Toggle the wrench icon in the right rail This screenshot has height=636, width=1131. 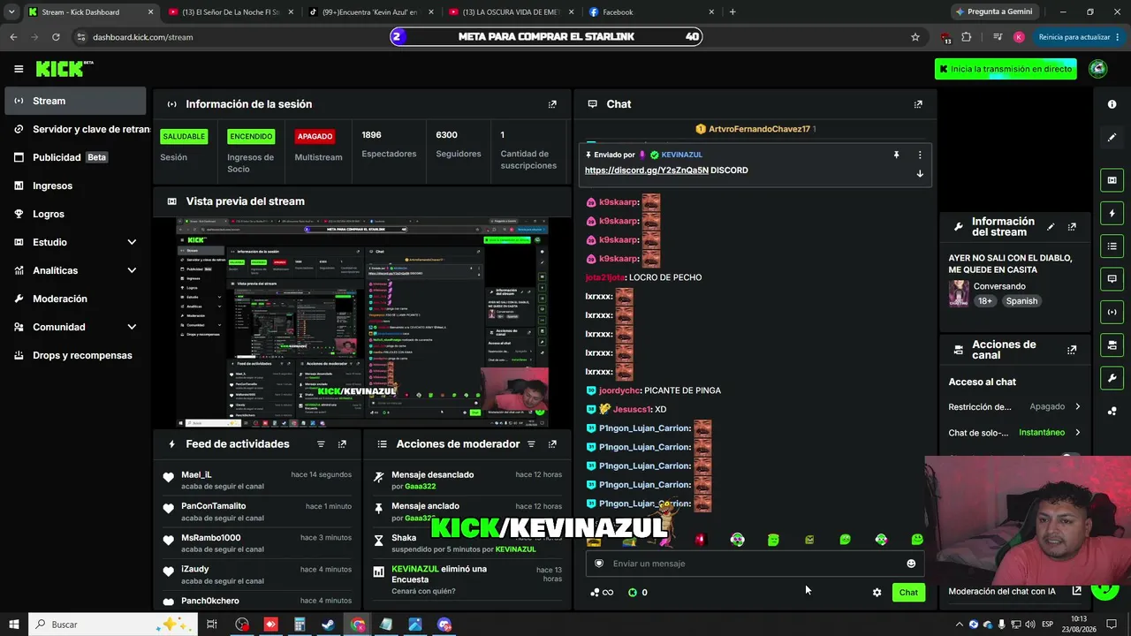[1112, 378]
